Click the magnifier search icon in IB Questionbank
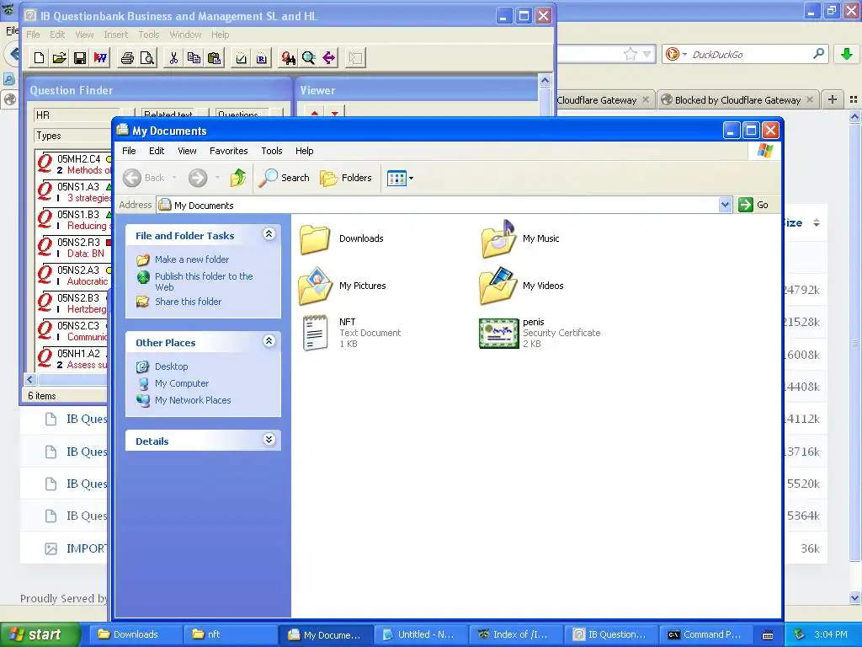Image resolution: width=862 pixels, height=647 pixels. (308, 58)
